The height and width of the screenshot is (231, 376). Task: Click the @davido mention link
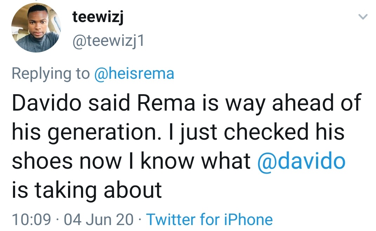pos(301,161)
